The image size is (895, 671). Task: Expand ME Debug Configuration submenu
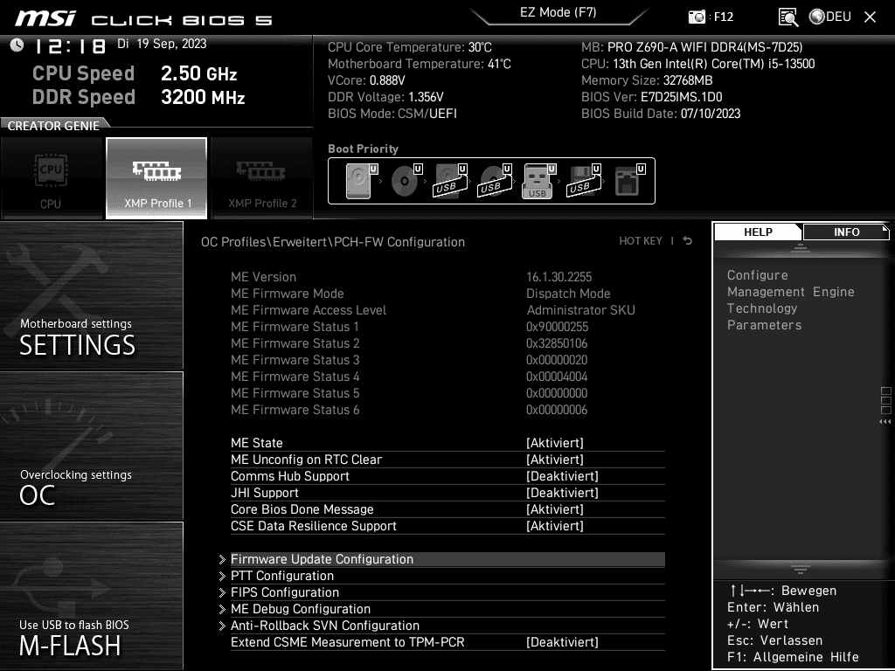tap(447, 609)
